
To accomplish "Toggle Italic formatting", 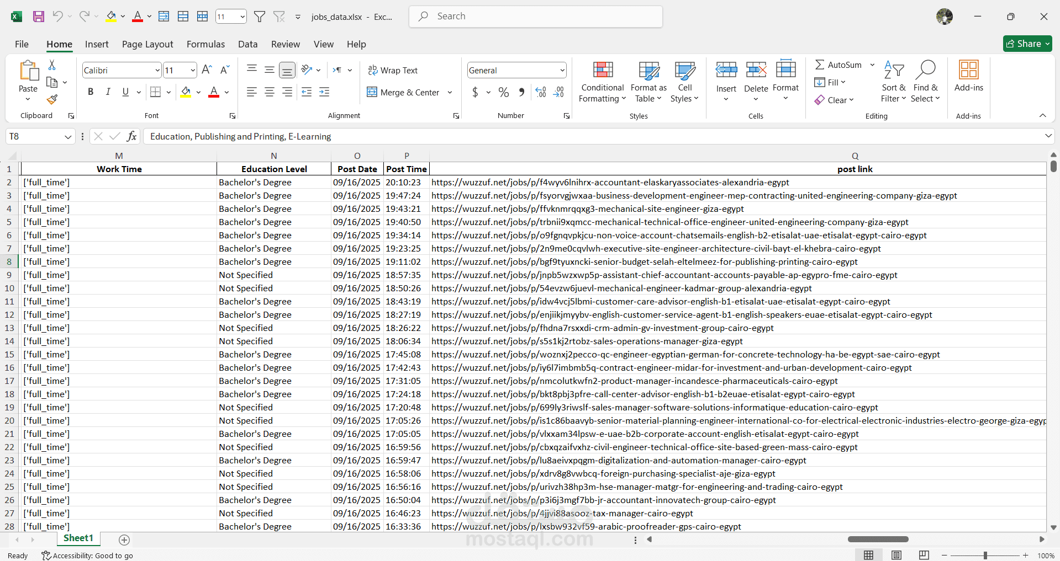I will tap(108, 92).
